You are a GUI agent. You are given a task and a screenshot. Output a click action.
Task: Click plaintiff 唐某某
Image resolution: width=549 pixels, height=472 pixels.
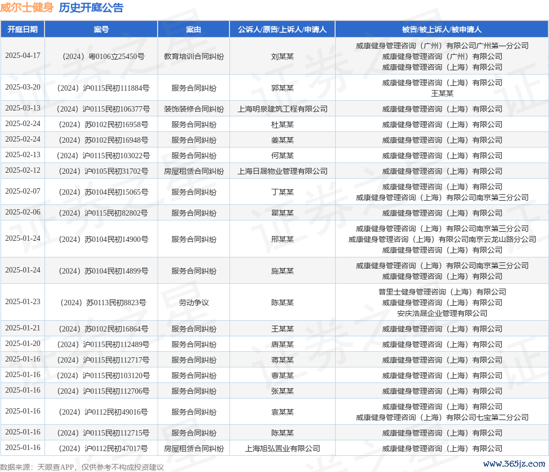[282, 344]
